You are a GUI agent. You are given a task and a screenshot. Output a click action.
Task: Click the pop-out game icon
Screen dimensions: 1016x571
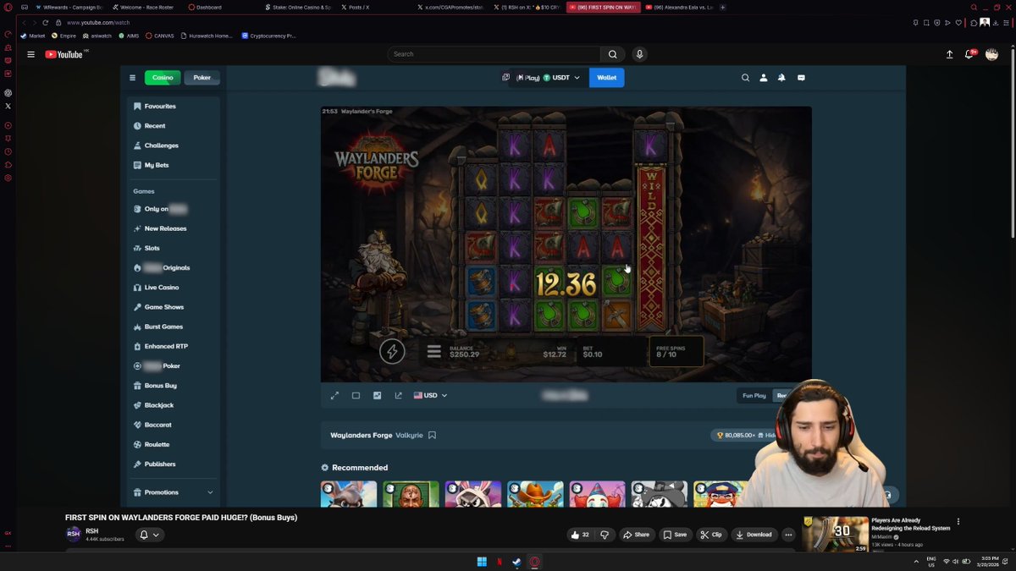(x=398, y=395)
